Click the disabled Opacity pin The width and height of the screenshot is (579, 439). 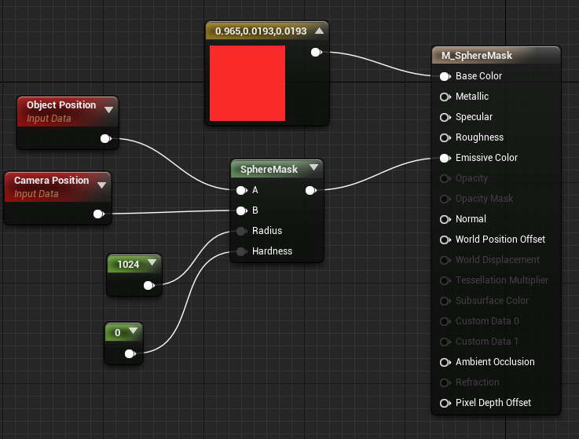445,179
